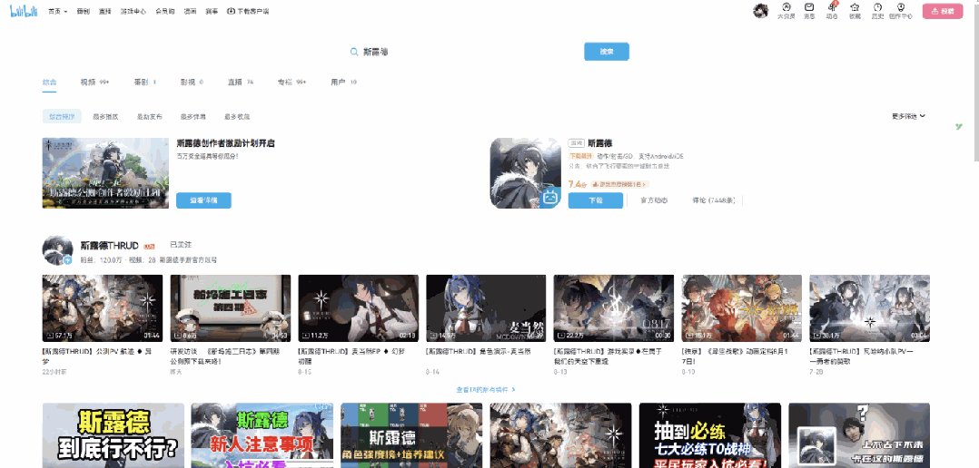Click the game ranking tag beside 7.4分
The image size is (979, 468).
pyautogui.click(x=620, y=184)
